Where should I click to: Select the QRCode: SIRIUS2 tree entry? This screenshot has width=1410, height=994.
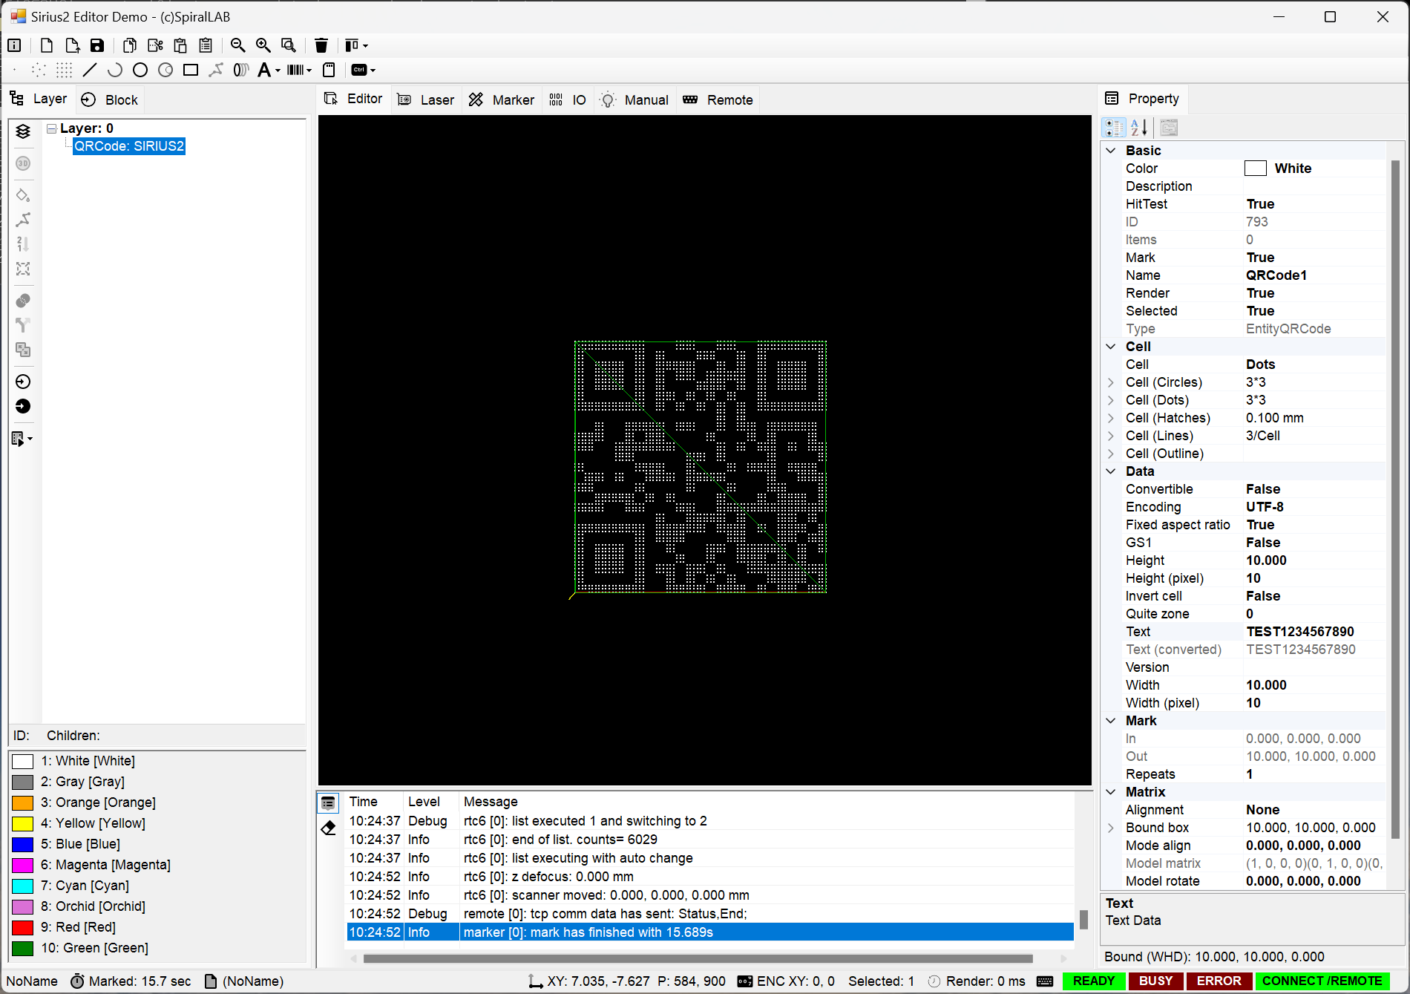(x=129, y=146)
